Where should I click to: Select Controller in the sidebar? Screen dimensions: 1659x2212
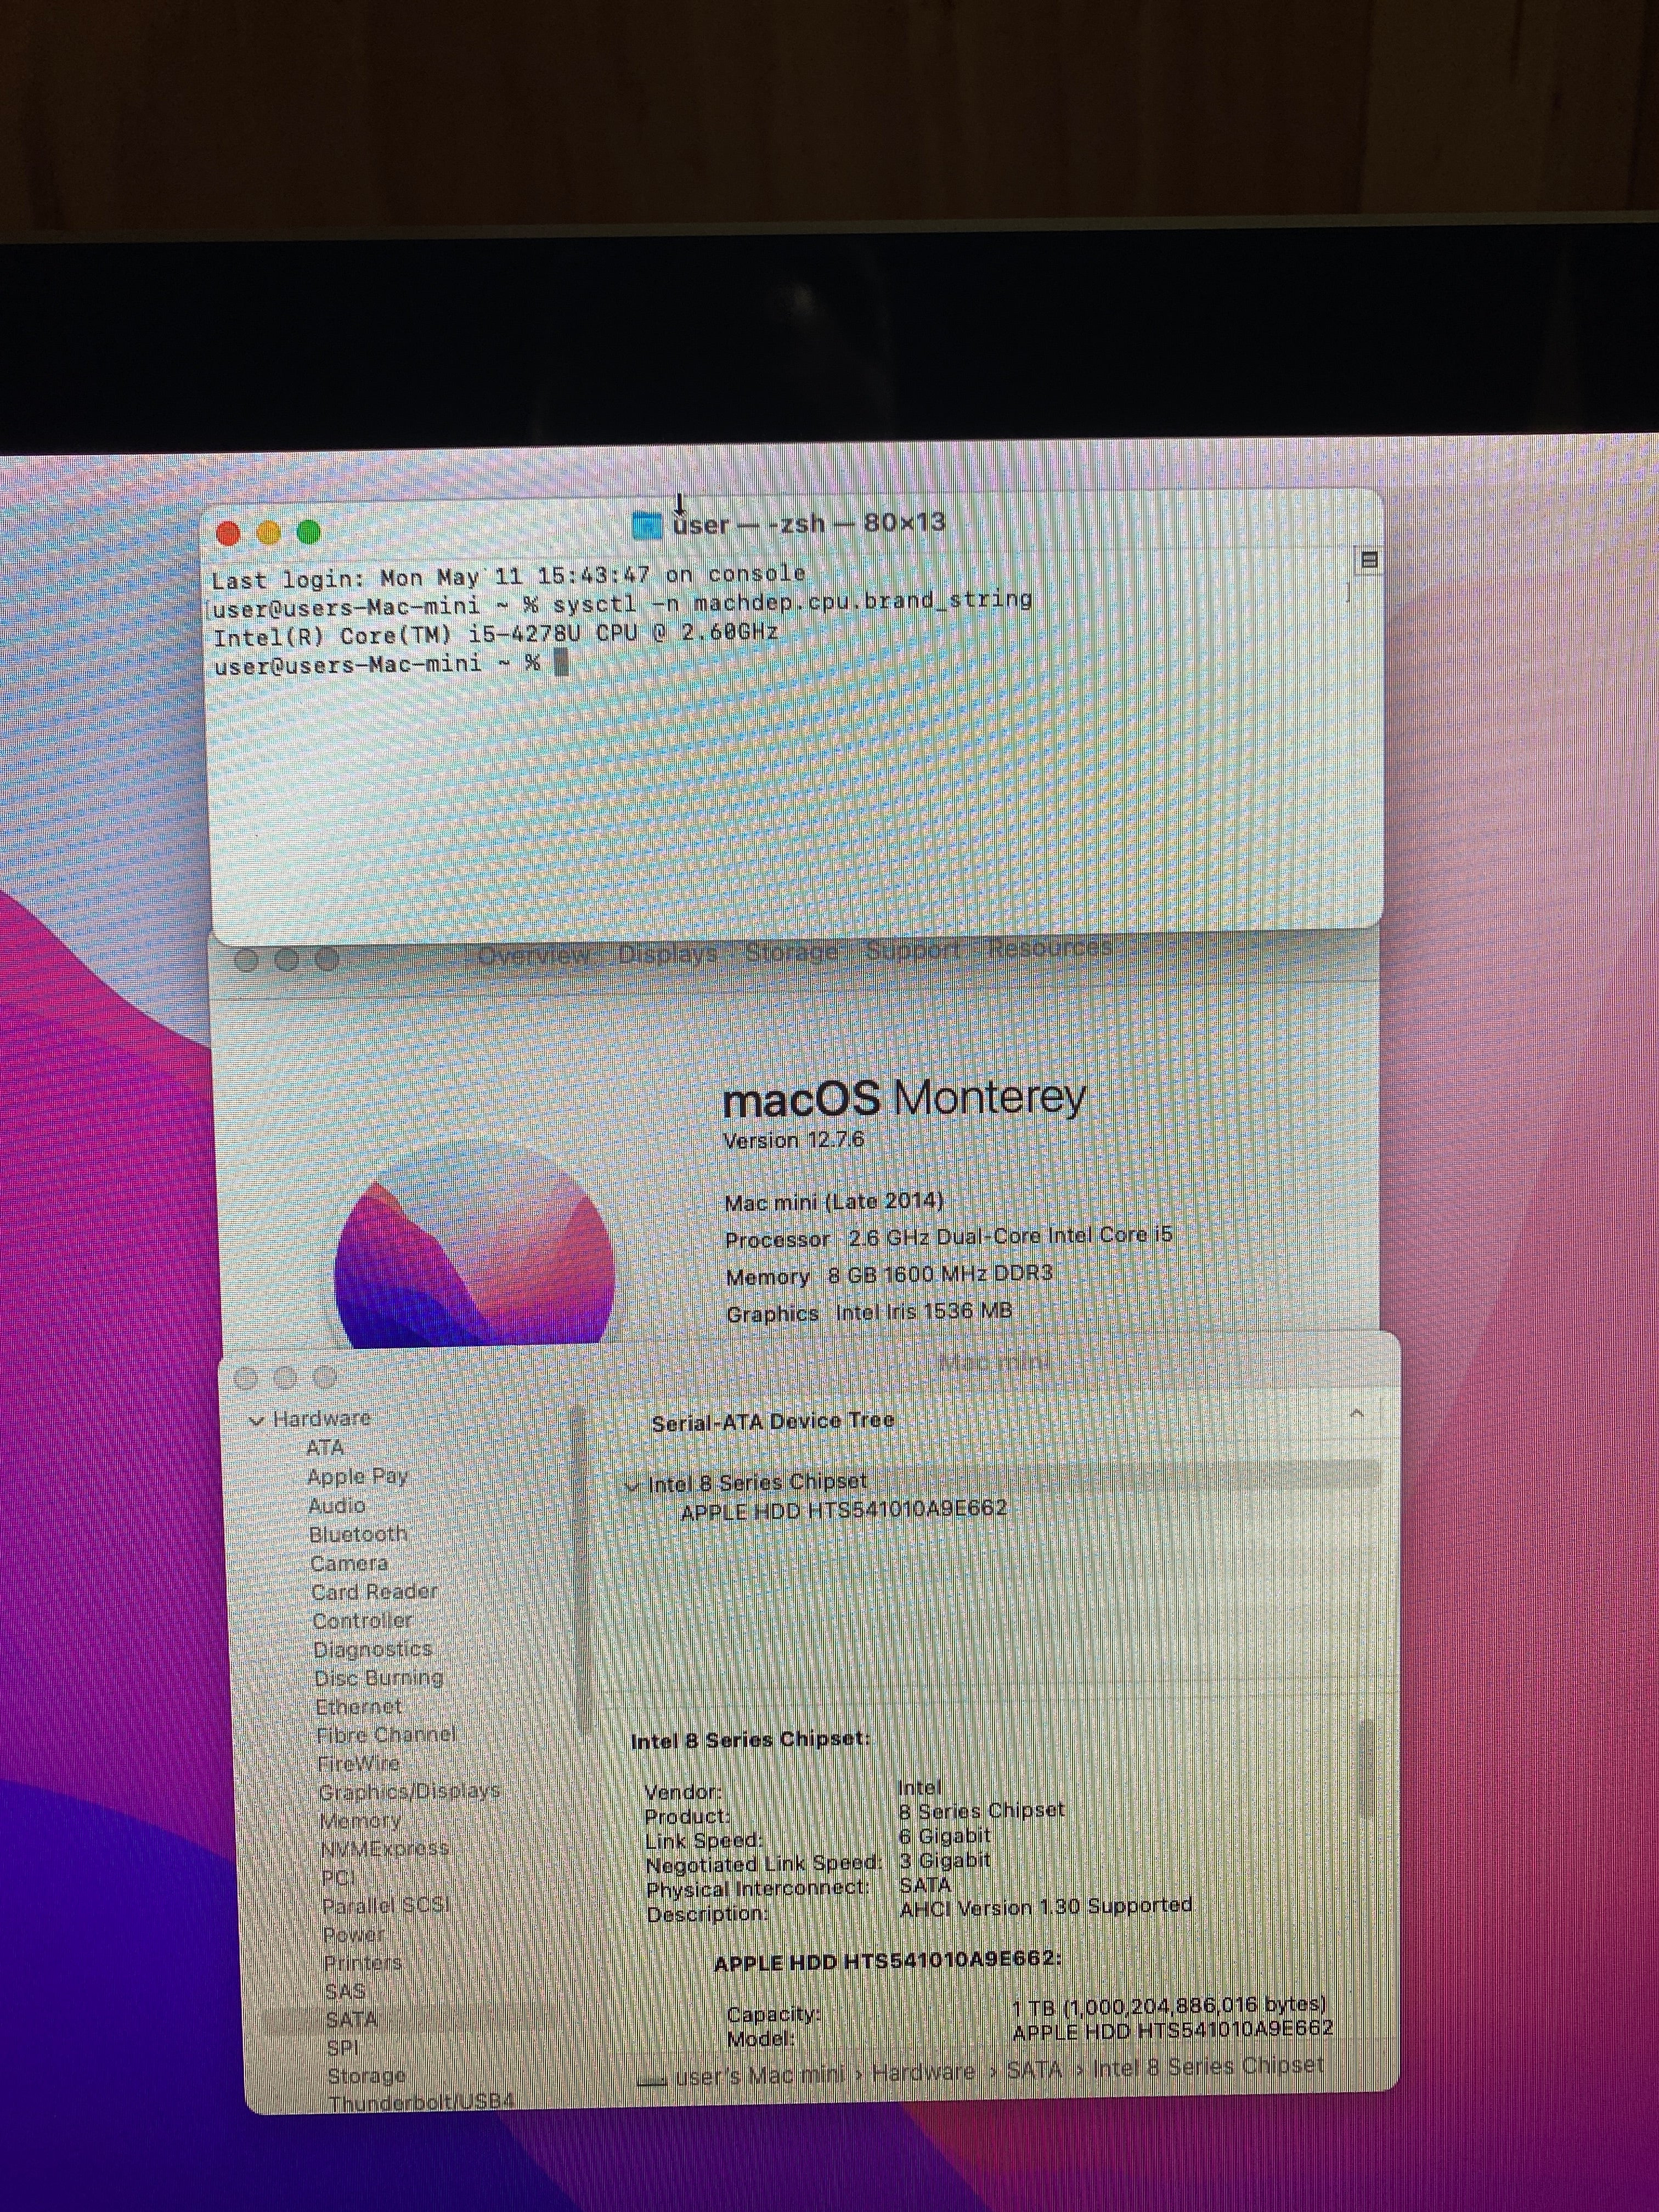tap(362, 1621)
